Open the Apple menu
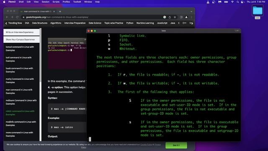The height and width of the screenshot is (151, 268). (4, 2)
